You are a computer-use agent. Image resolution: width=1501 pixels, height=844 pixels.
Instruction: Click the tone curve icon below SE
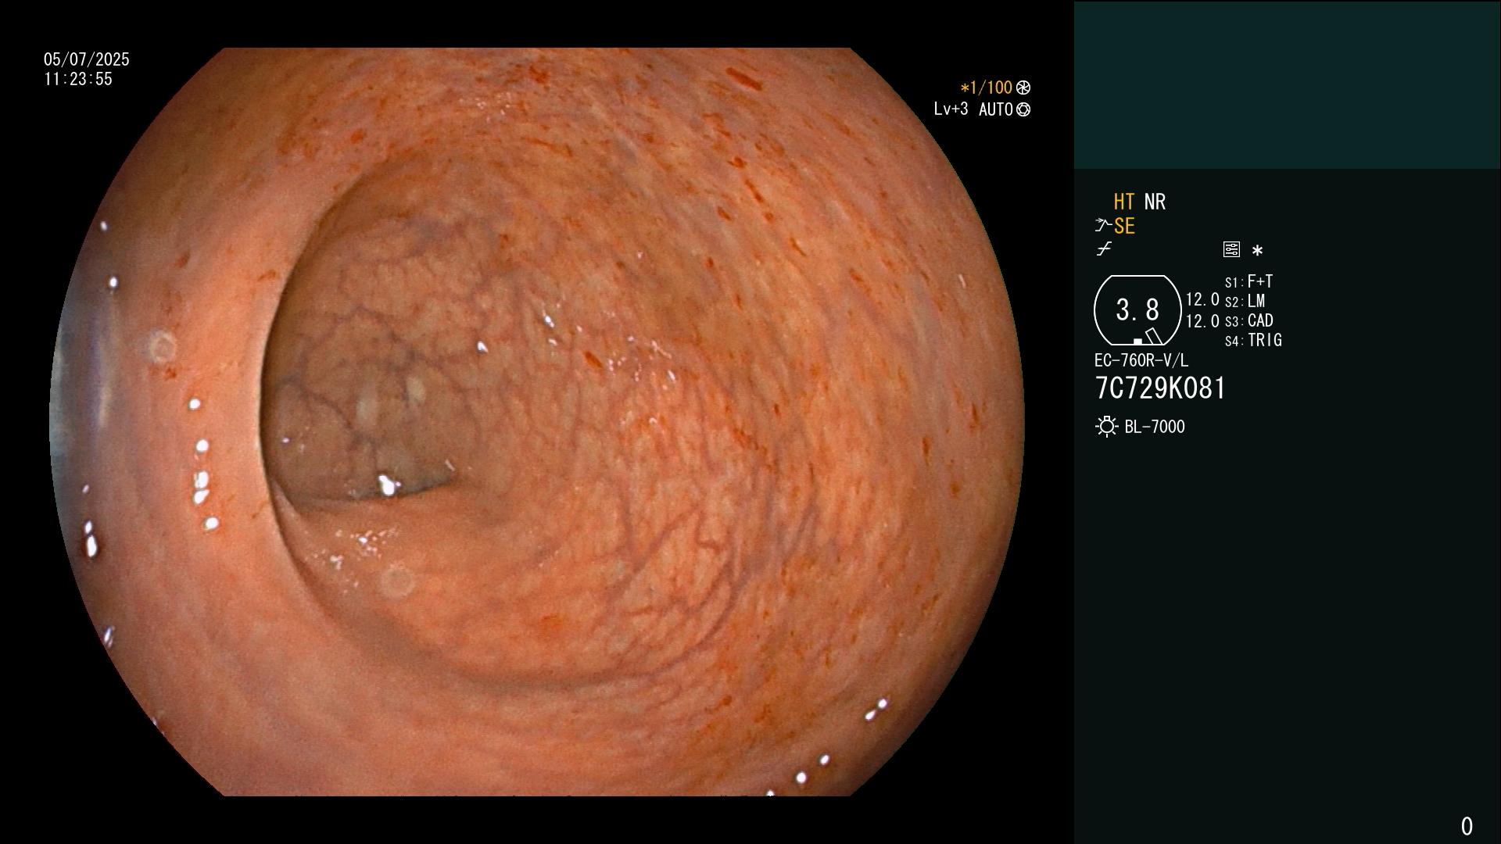point(1104,249)
